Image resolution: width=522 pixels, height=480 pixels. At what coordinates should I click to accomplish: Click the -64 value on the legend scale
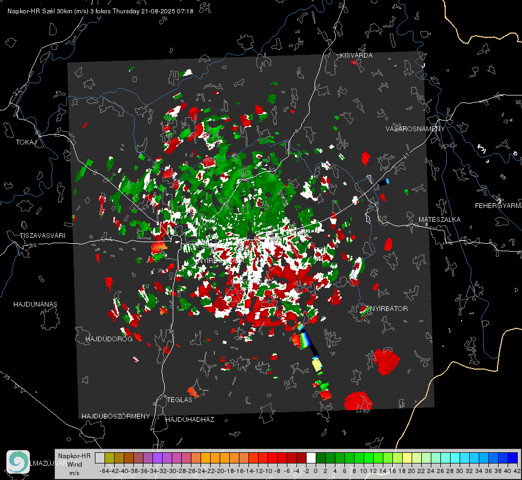[x=105, y=471]
